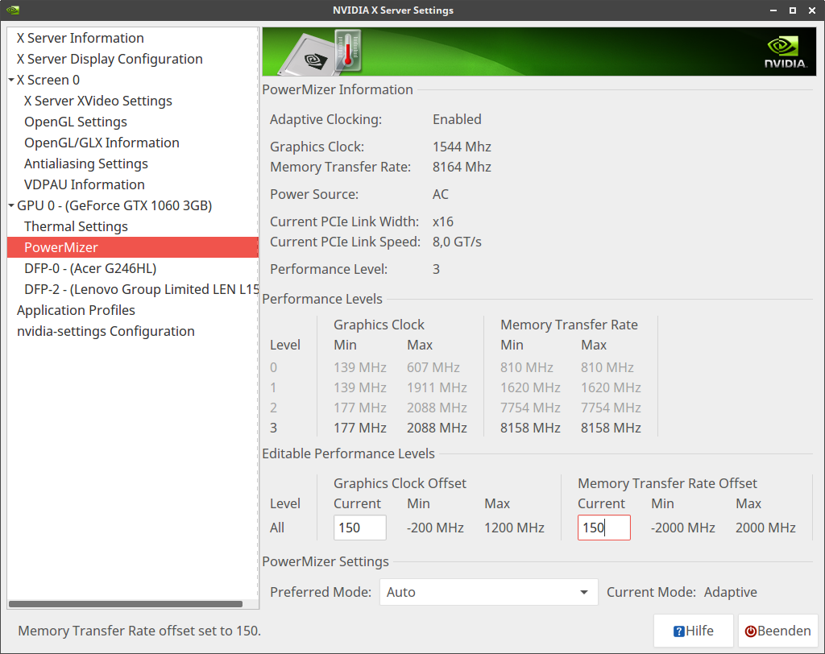Click the NVIDIA app icon in title bar
Screen dimensions: 825x654
(x=13, y=10)
